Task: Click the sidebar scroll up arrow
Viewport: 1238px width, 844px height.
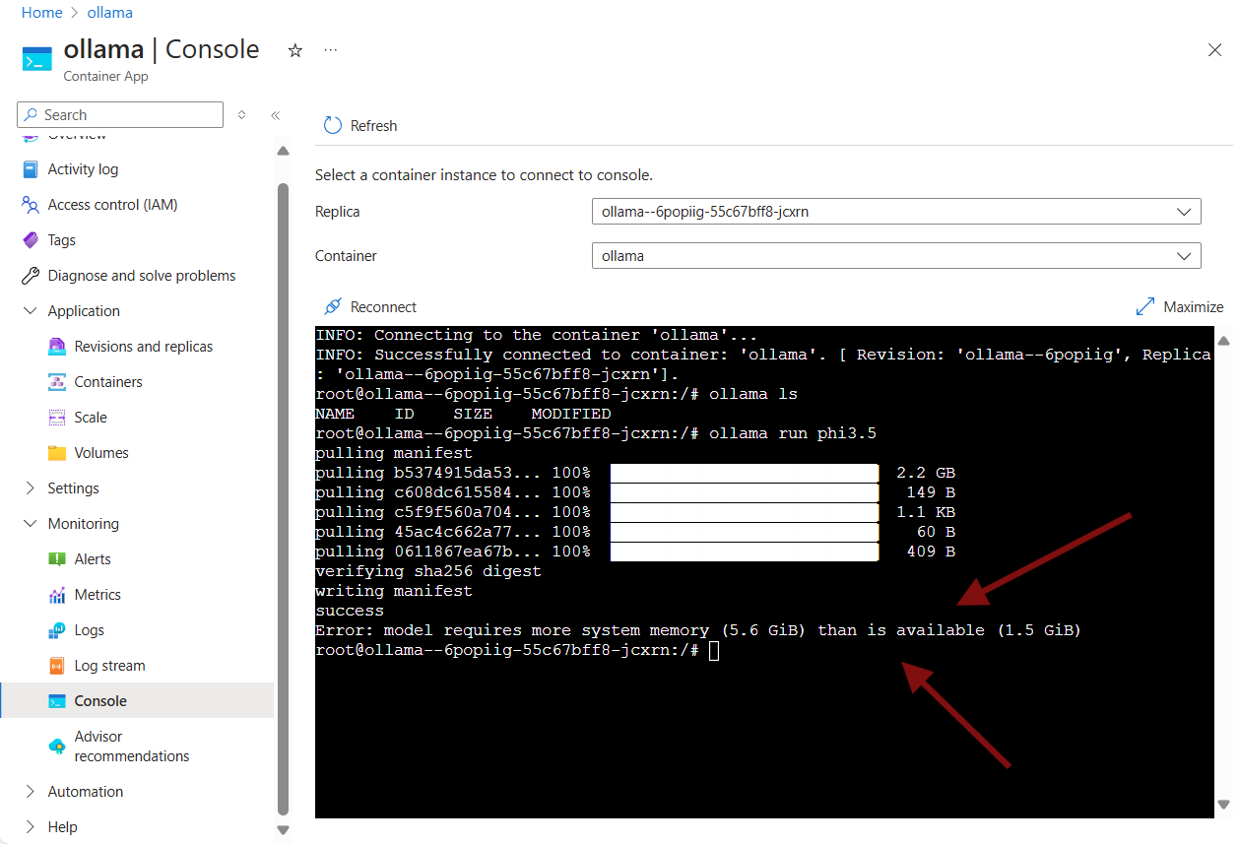Action: coord(284,151)
